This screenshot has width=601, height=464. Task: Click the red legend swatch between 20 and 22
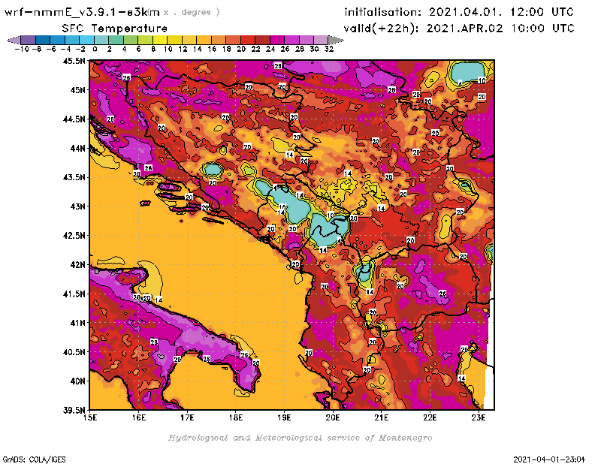point(248,40)
